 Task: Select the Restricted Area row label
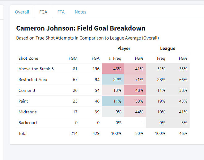tap(33, 80)
